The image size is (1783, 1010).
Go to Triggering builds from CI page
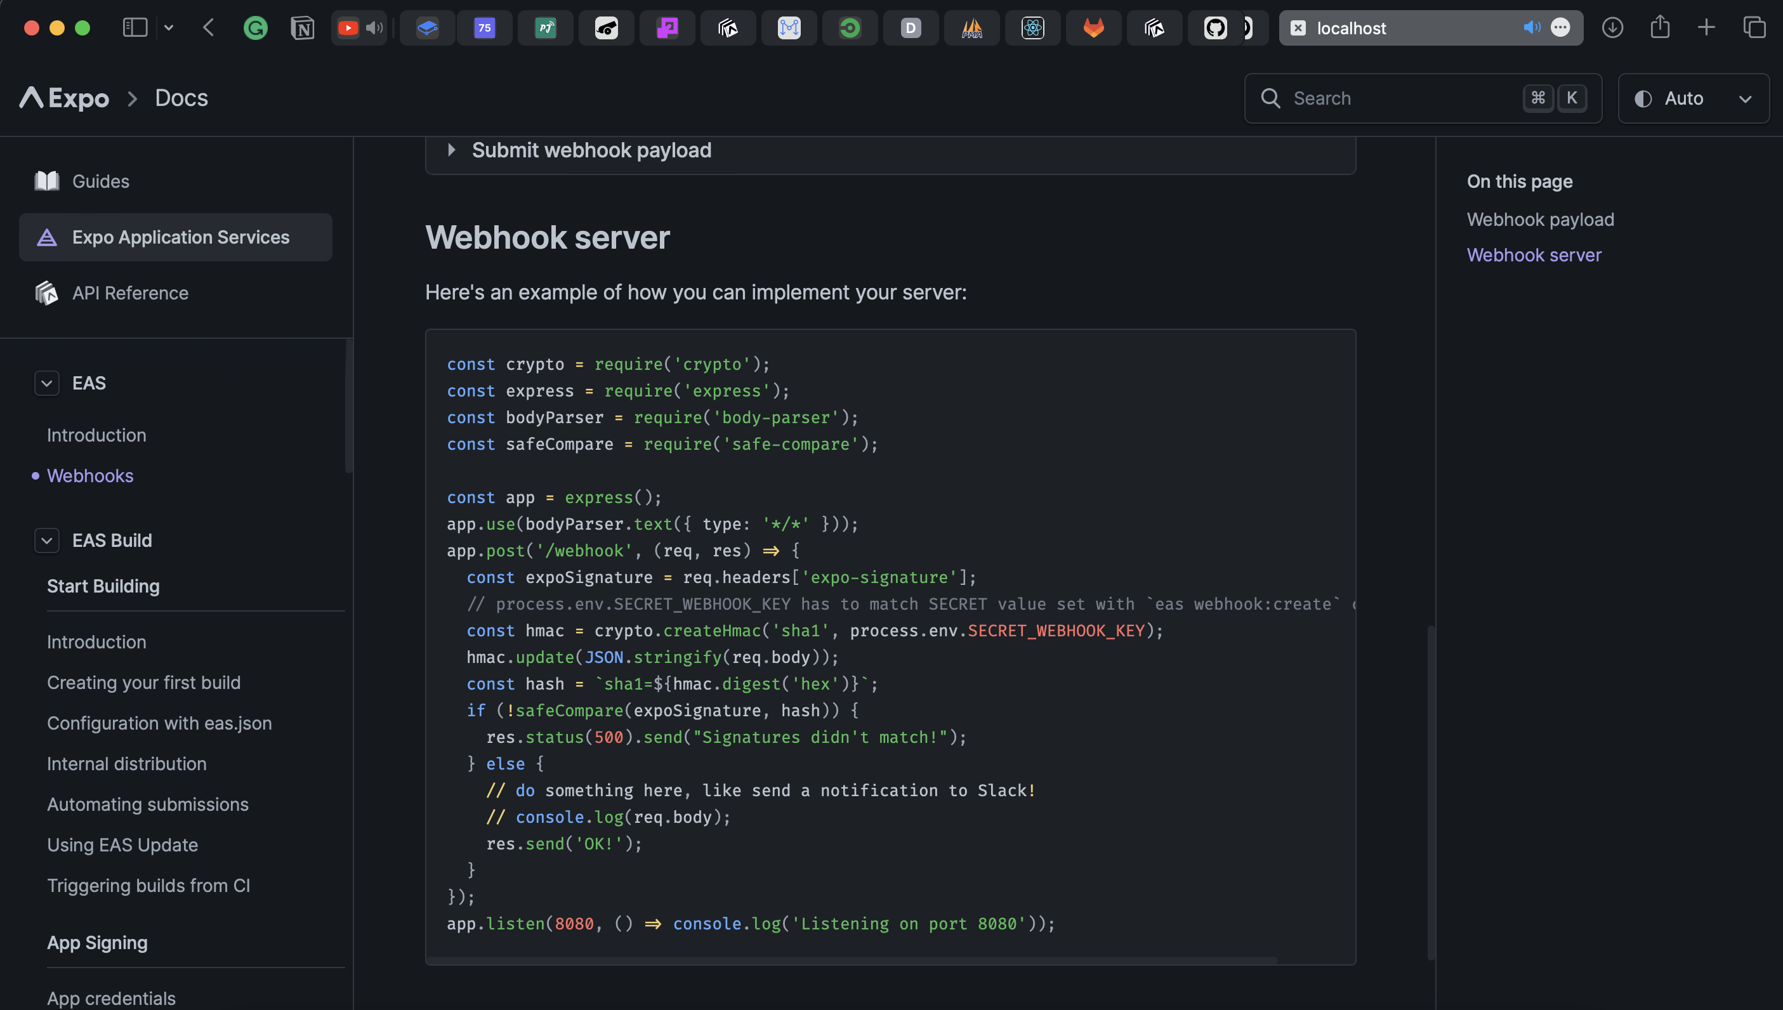tap(148, 886)
